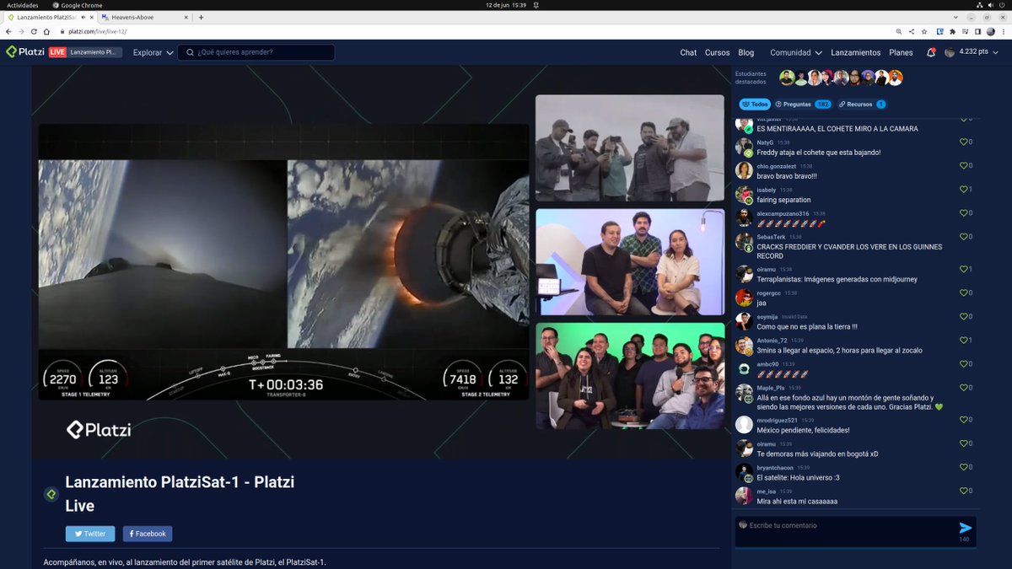Open the Chat nav link
Viewport: 1012px width, 569px height.
[x=688, y=52]
